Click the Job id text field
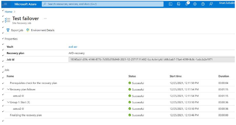Screen dimensions: 236x125 tap(152, 59)
